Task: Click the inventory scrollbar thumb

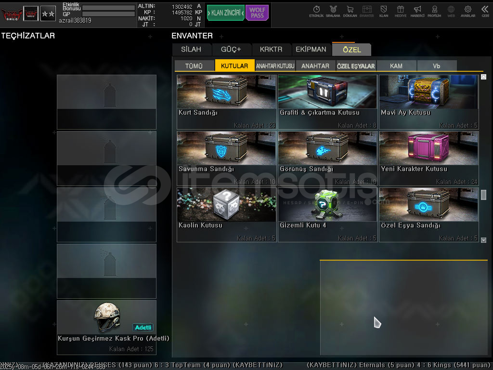Action: tap(483, 195)
